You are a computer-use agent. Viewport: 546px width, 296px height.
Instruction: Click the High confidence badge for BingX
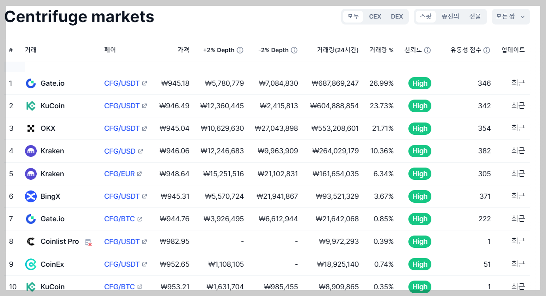pos(419,196)
